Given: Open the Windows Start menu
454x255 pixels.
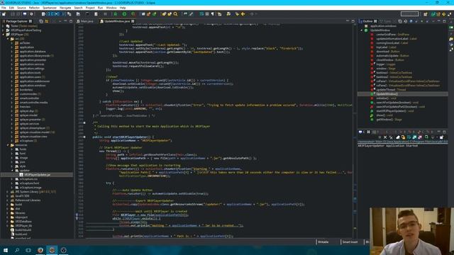Looking at the screenshot, I should [6, 250].
